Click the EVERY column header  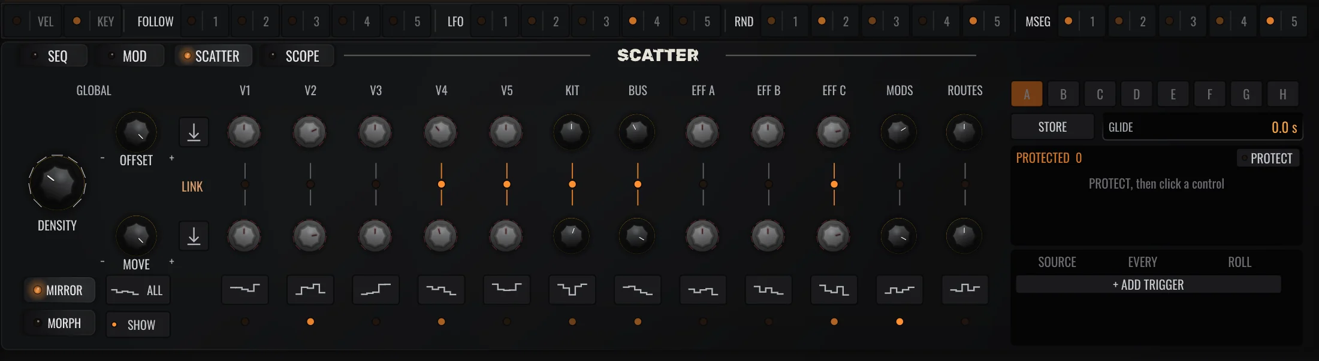1142,262
